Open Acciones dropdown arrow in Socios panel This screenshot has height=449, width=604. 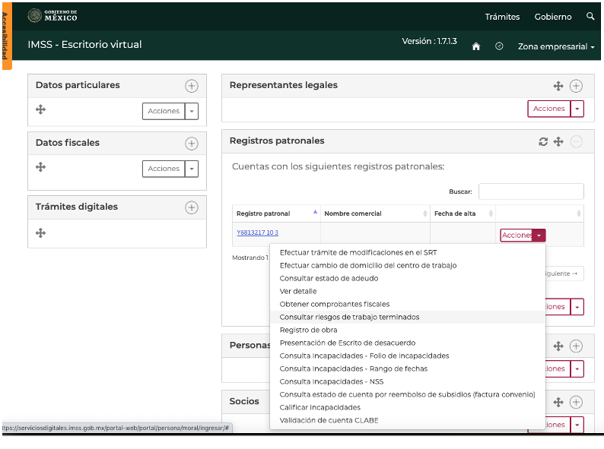click(x=577, y=425)
